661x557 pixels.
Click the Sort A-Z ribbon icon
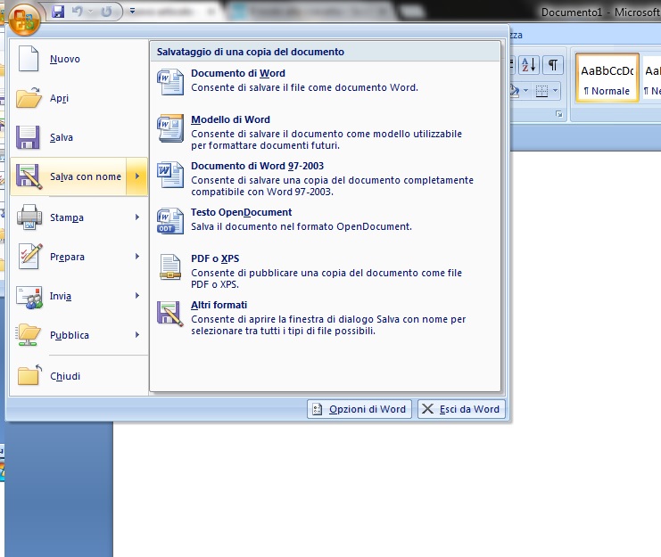click(529, 65)
